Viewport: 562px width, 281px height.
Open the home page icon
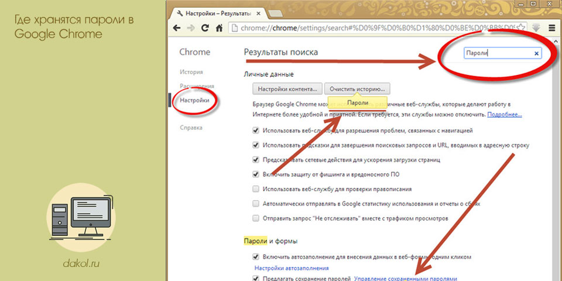click(220, 28)
